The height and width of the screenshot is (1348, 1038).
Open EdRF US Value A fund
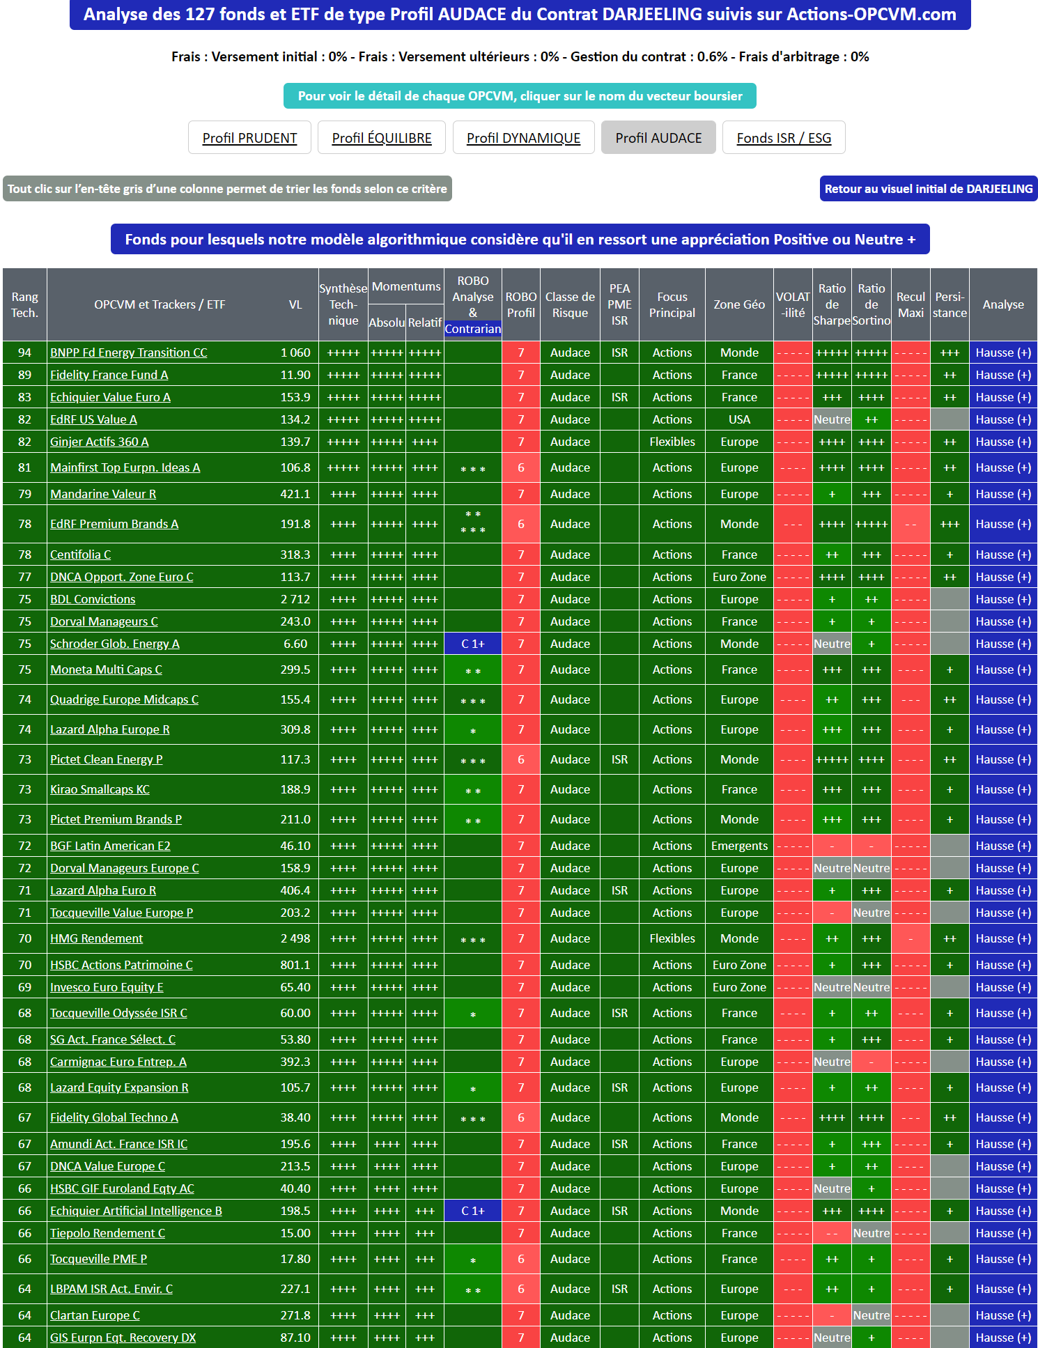[93, 419]
